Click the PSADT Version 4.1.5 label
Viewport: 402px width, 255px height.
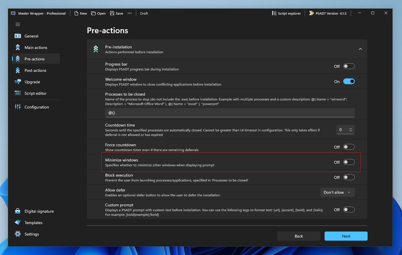tap(331, 13)
